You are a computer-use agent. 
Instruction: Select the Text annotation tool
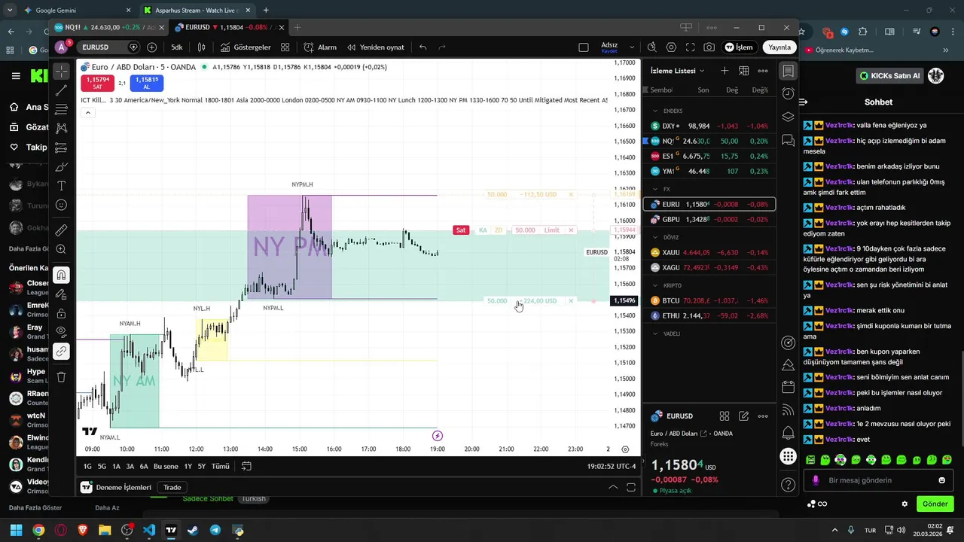pyautogui.click(x=62, y=185)
